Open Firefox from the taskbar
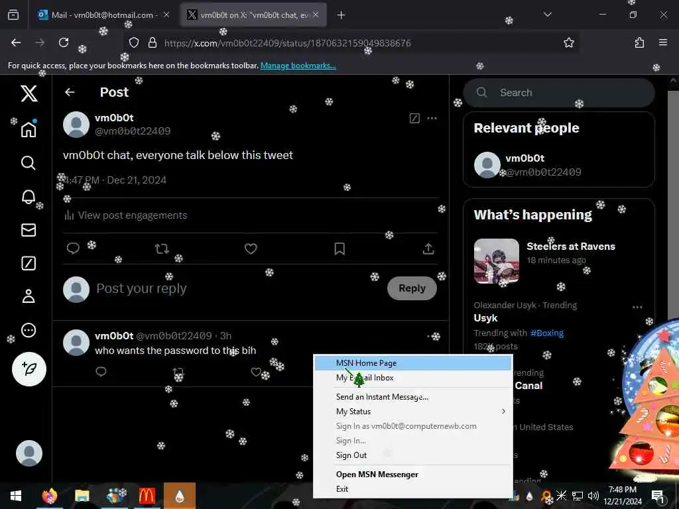The height and width of the screenshot is (509, 679). [x=50, y=496]
